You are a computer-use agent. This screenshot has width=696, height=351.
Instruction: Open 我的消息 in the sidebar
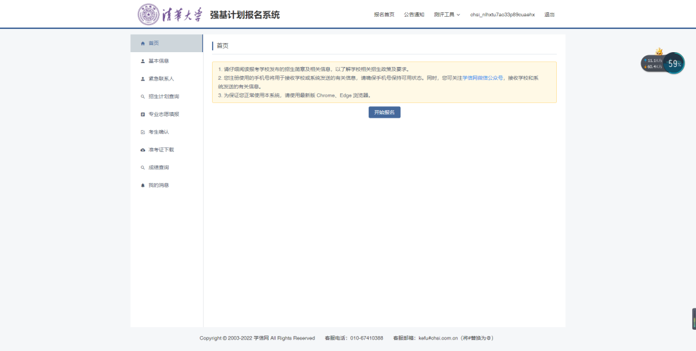(166, 185)
